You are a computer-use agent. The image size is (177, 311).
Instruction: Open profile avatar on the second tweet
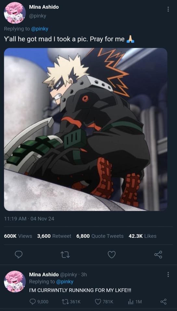[15, 282]
